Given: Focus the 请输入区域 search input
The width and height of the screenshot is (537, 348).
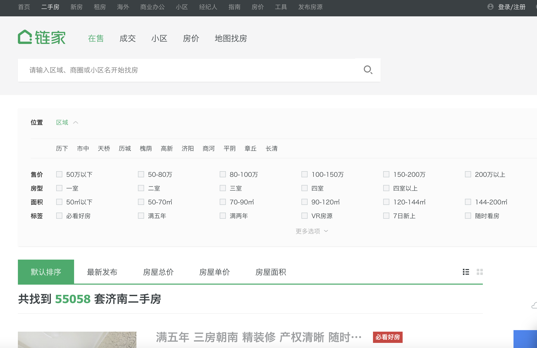Looking at the screenshot, I should [x=186, y=70].
